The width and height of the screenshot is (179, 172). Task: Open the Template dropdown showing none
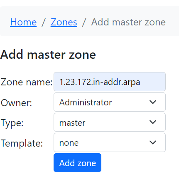point(110,142)
